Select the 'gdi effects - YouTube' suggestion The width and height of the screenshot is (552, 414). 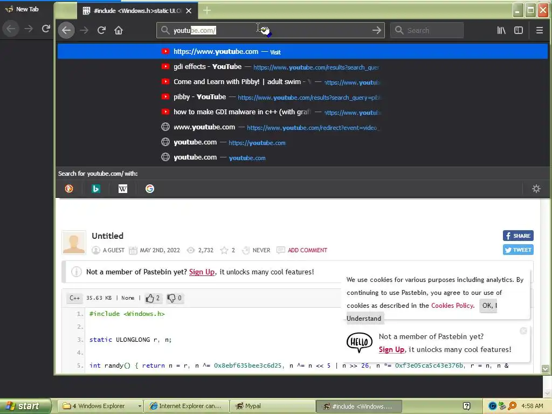pos(303,66)
